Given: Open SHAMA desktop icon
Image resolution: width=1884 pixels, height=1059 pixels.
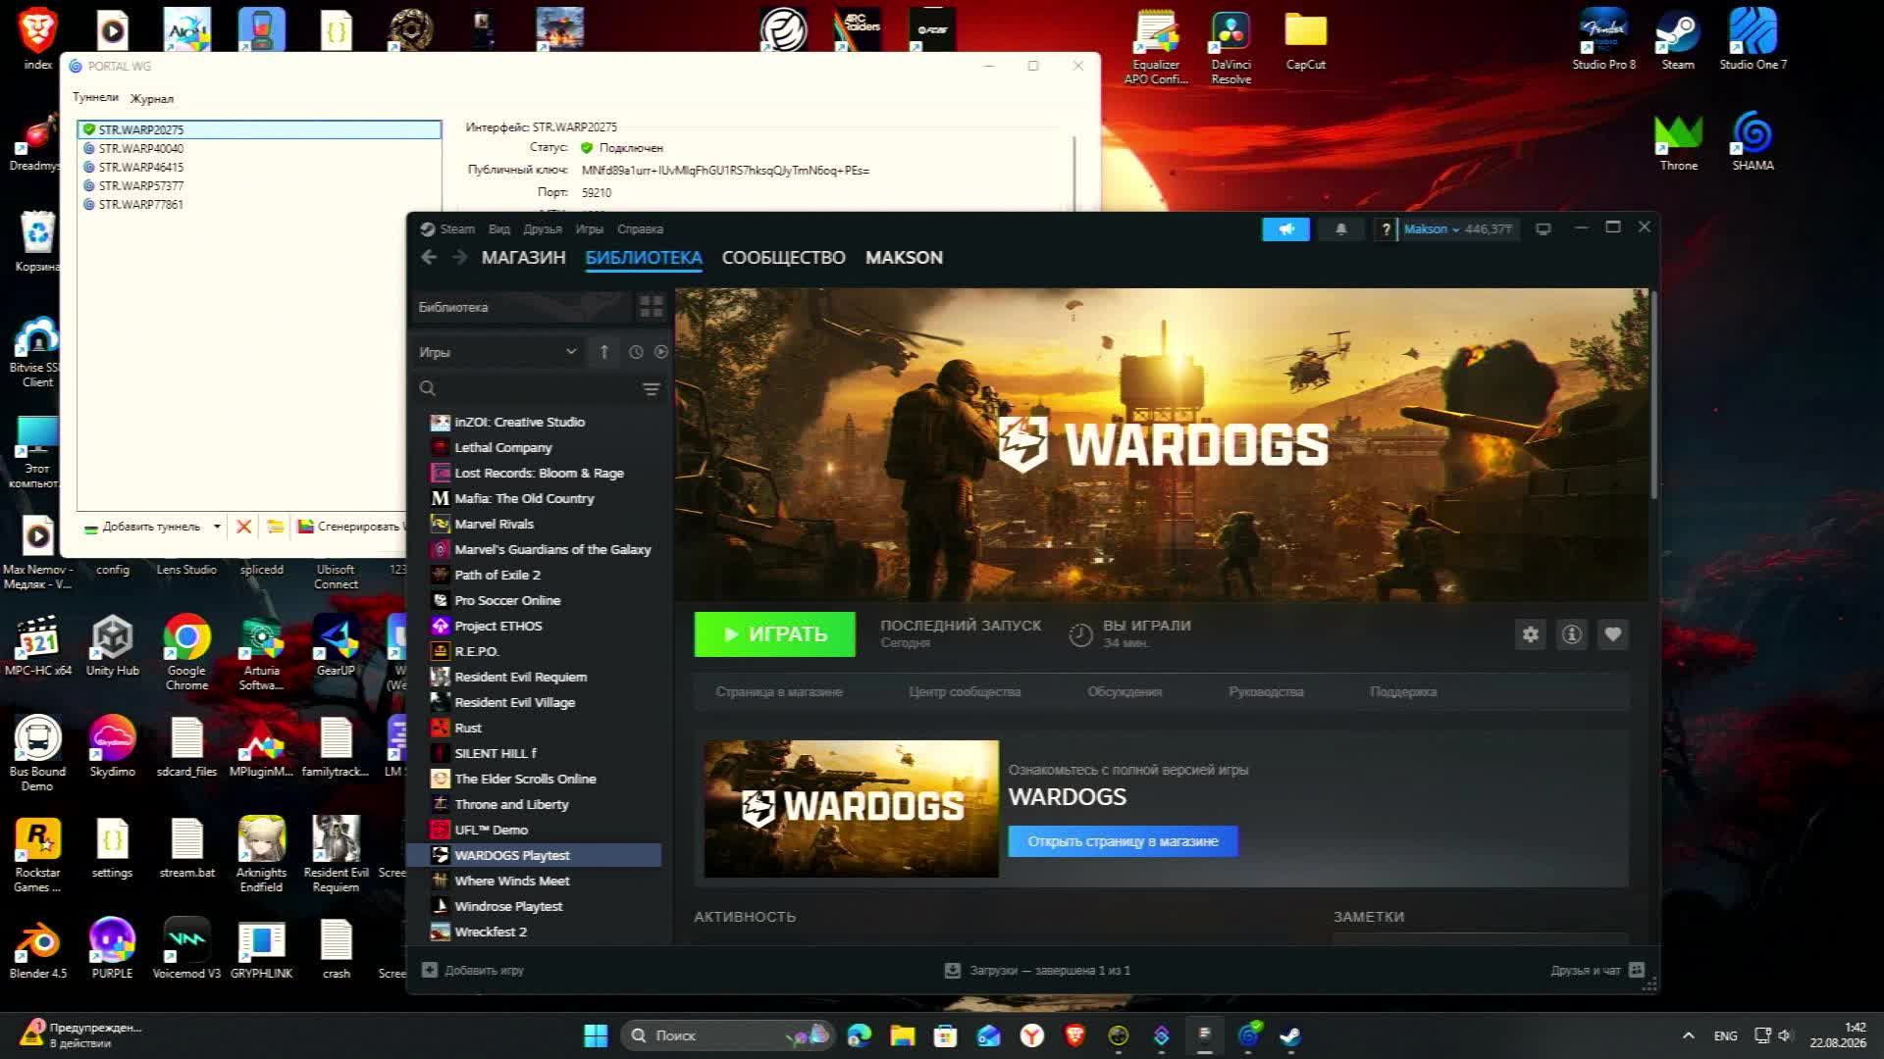Looking at the screenshot, I should tap(1753, 142).
